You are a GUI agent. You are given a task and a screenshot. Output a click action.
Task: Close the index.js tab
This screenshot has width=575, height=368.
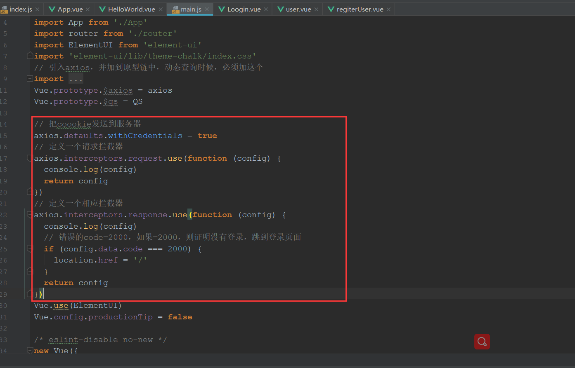pyautogui.click(x=38, y=9)
